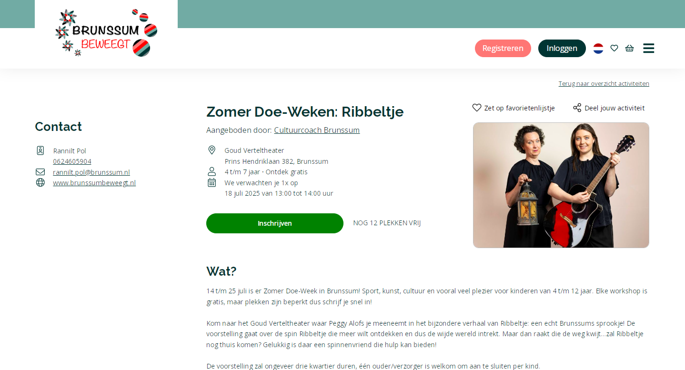
Task: Click the Brunssum Beweegt logo
Action: [x=106, y=33]
